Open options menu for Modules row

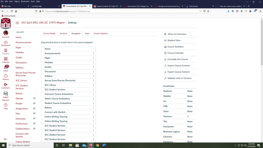pos(94,62)
